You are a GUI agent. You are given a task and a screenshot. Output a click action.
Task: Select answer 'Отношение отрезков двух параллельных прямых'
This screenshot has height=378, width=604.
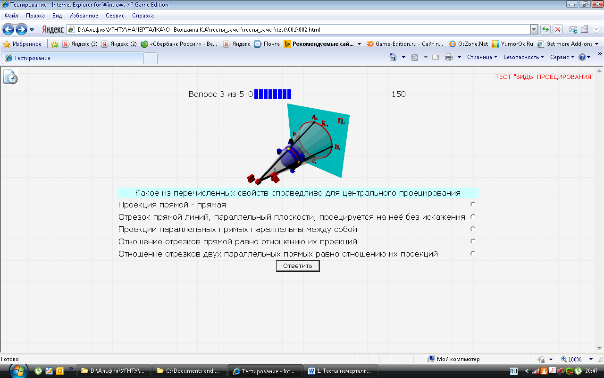pyautogui.click(x=473, y=254)
